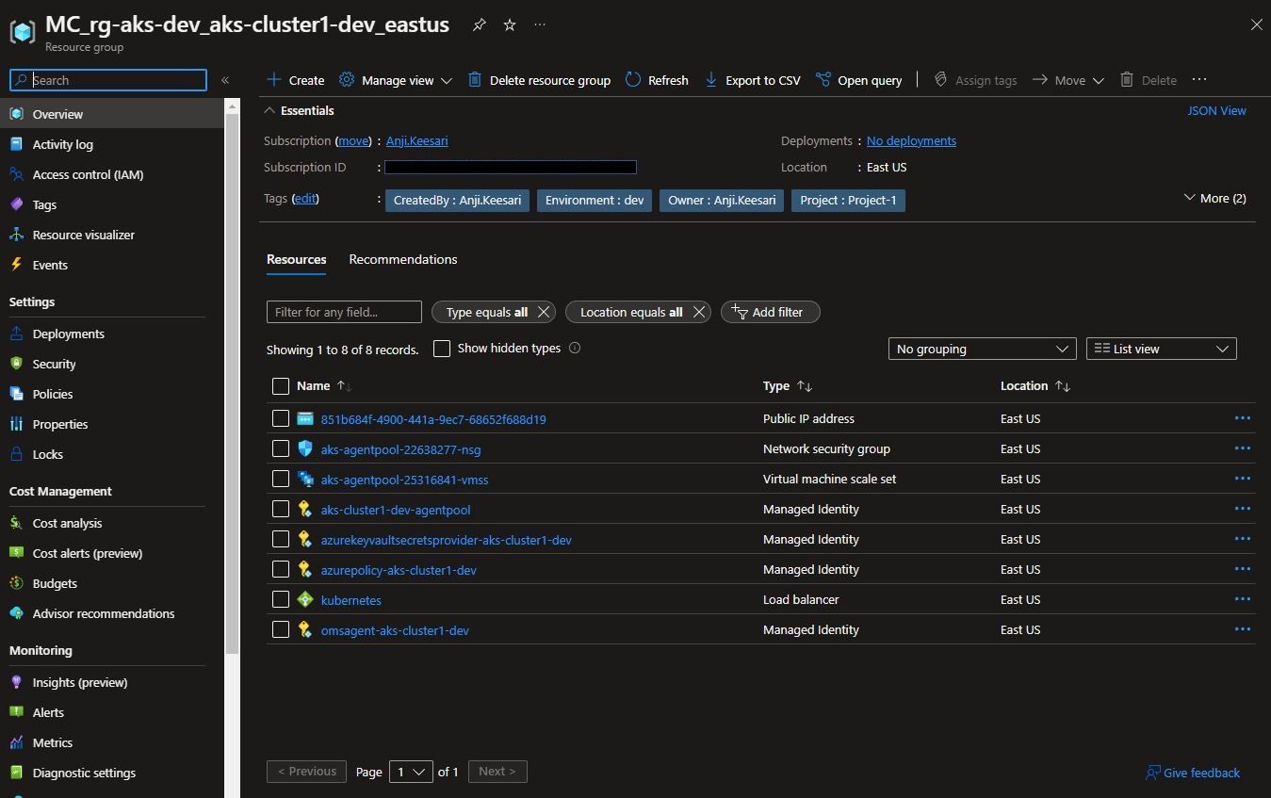Click the 'Filter for any field' input

(x=344, y=312)
